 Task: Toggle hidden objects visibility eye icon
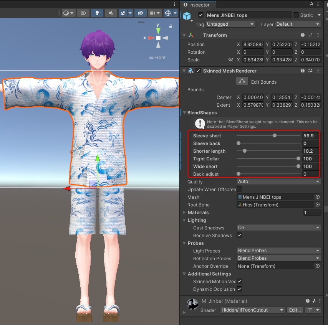click(x=140, y=13)
